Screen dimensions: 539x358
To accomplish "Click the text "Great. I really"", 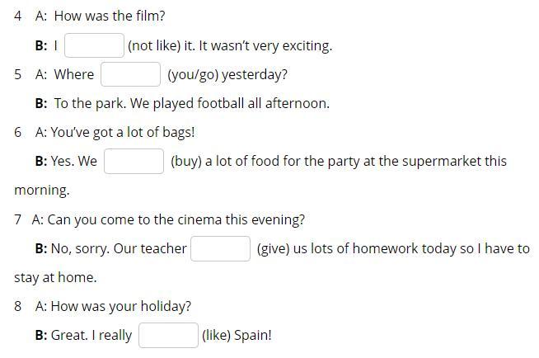I will 91,335.
